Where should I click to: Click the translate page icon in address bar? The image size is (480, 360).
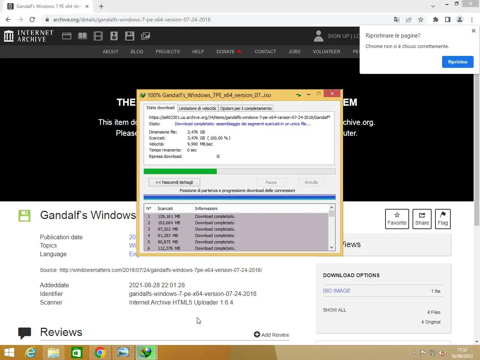point(397,19)
